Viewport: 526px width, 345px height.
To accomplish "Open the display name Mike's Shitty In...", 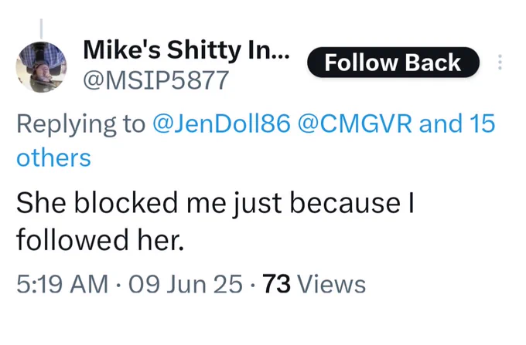I will [x=186, y=50].
